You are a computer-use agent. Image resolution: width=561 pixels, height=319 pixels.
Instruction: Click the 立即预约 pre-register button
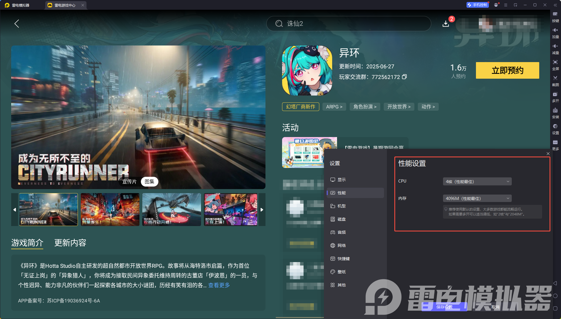(x=507, y=70)
